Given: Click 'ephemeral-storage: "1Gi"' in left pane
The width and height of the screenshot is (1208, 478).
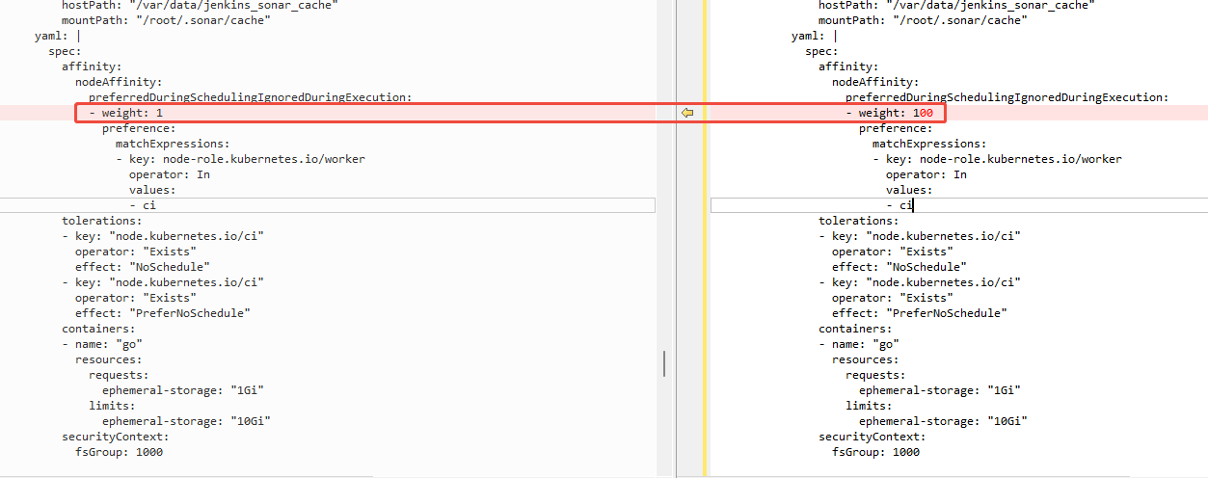Looking at the screenshot, I should click(183, 390).
